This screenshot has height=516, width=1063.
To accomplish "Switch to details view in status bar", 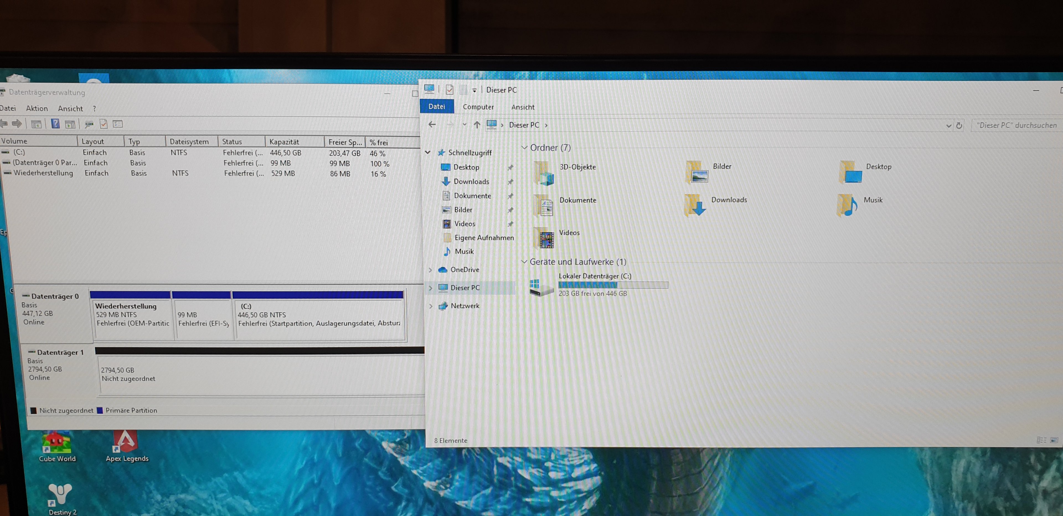I will point(1041,440).
